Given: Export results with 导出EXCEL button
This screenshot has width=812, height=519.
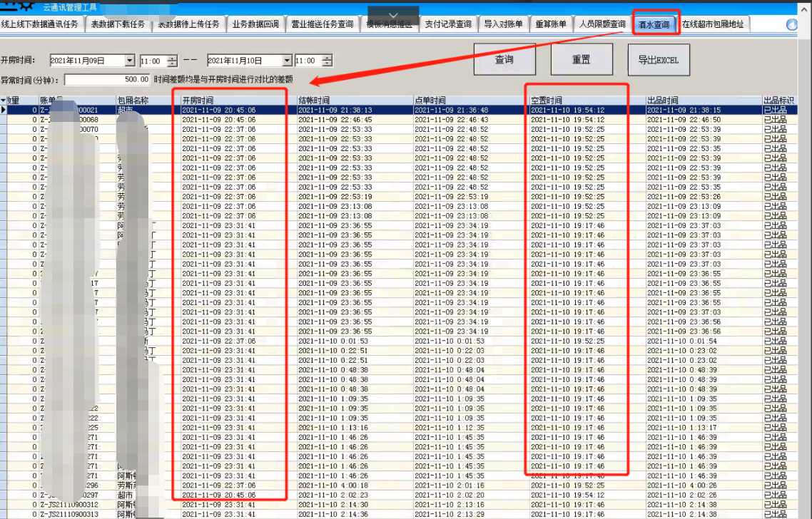Looking at the screenshot, I should tap(658, 59).
